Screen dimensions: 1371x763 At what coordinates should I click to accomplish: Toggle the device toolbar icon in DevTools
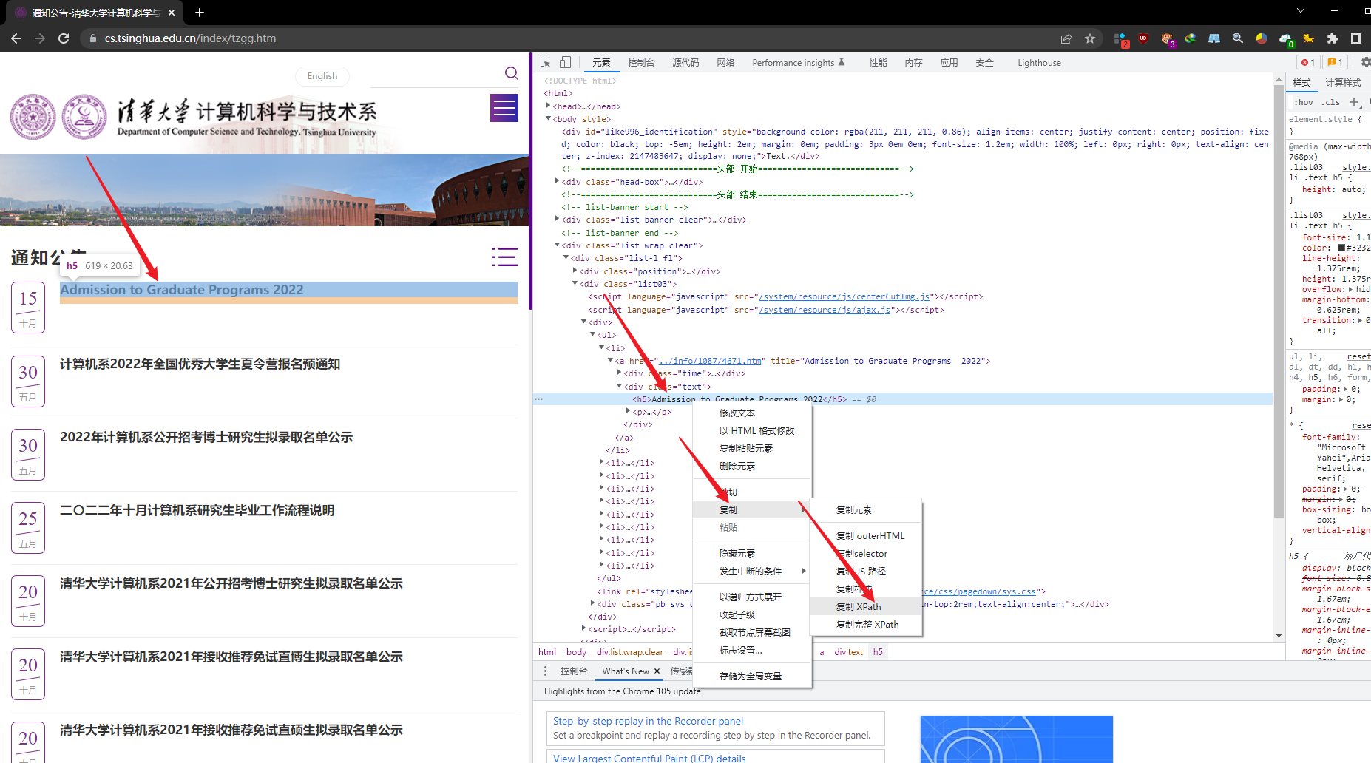(x=565, y=63)
